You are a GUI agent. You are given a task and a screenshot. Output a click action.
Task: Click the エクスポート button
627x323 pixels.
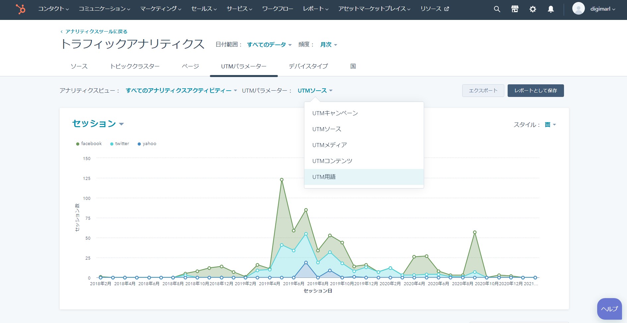(483, 91)
